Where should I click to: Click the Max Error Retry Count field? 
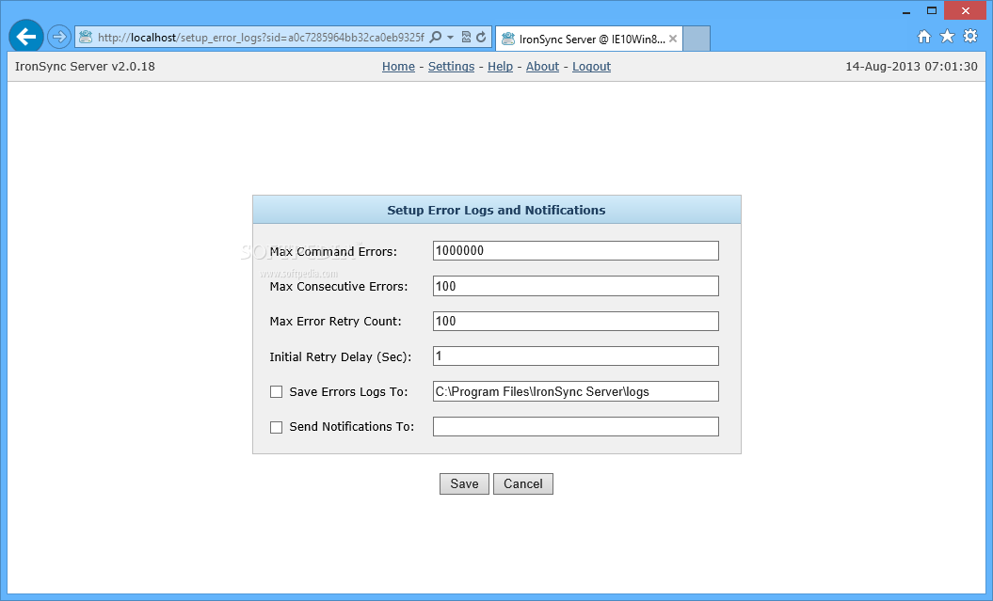tap(576, 321)
